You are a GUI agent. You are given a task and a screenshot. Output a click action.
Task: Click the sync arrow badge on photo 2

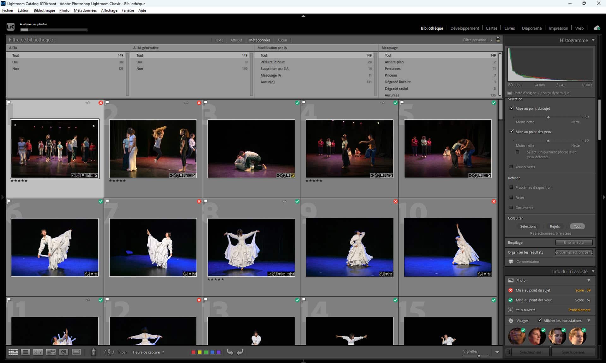click(x=186, y=102)
